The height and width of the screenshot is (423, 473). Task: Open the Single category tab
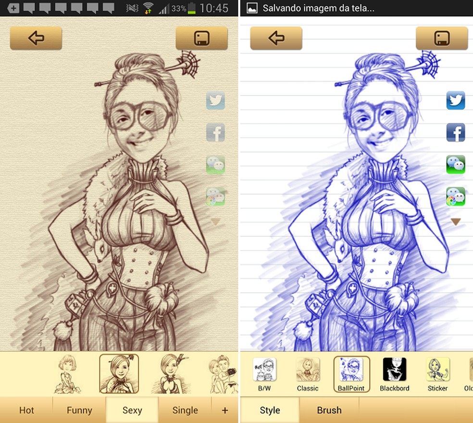point(185,410)
